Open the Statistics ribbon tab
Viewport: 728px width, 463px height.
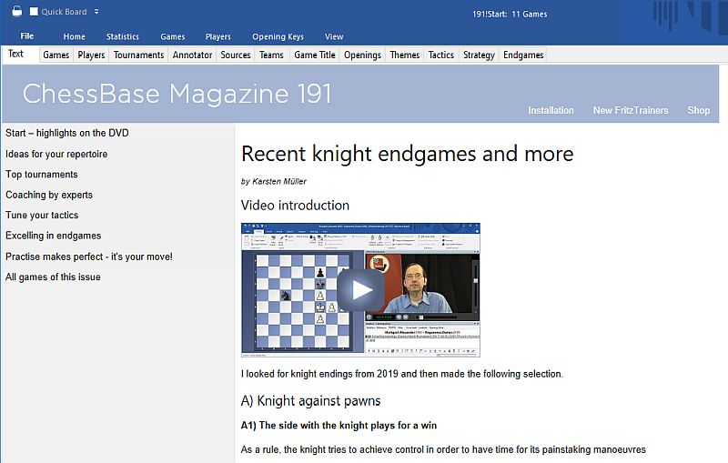(x=123, y=36)
